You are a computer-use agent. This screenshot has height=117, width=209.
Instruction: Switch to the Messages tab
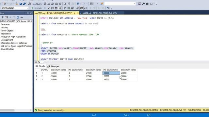tap(54, 66)
